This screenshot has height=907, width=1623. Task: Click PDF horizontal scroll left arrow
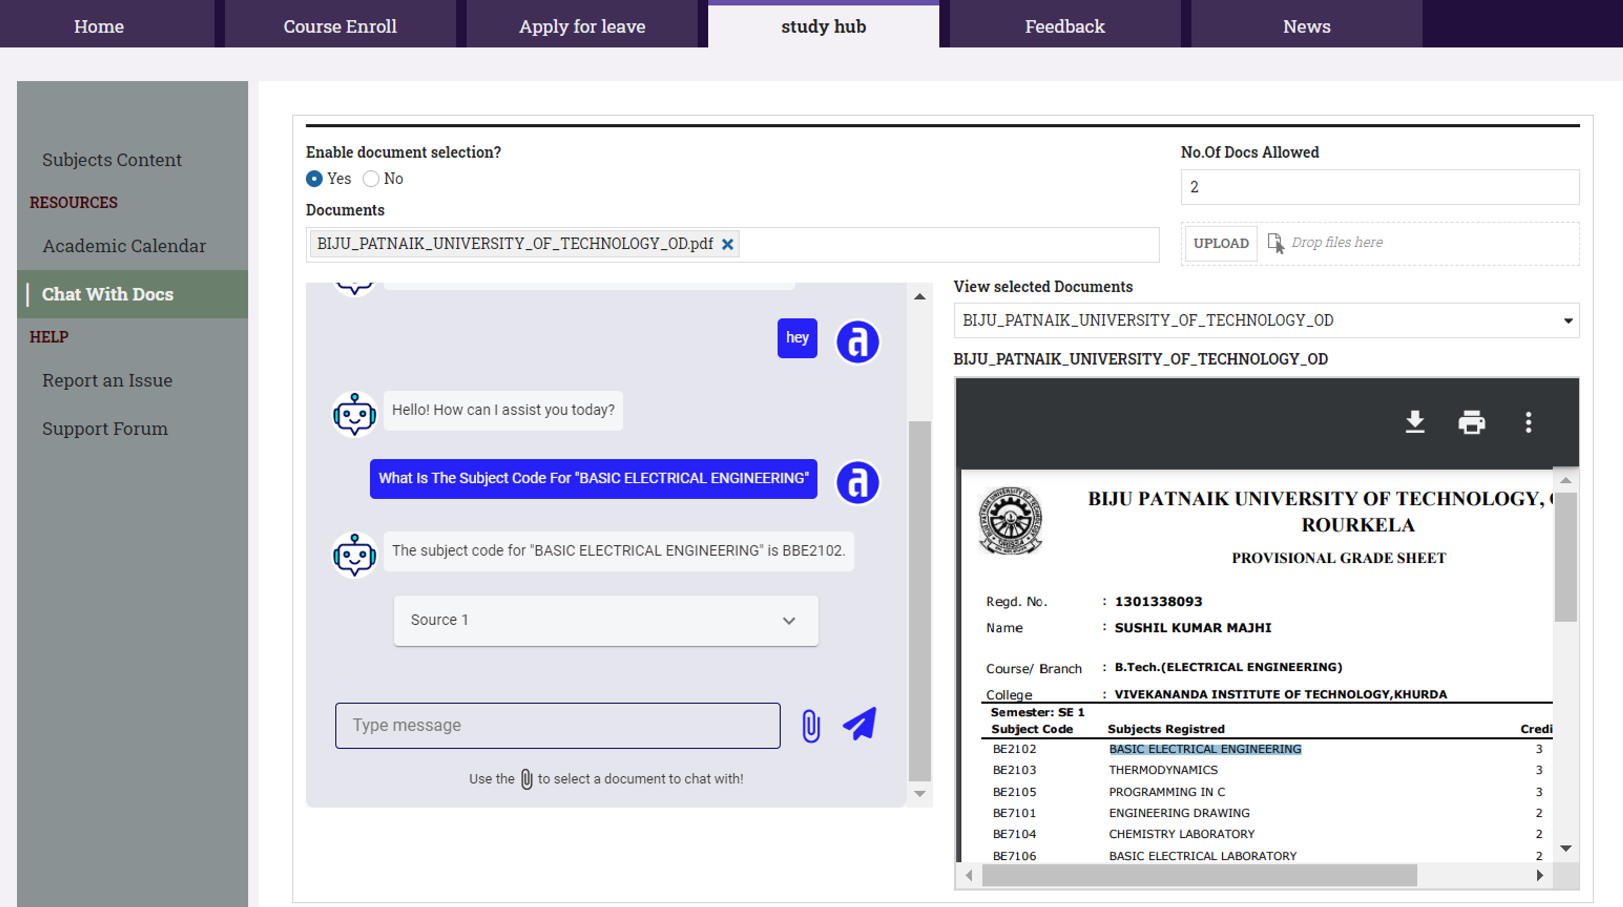click(969, 875)
